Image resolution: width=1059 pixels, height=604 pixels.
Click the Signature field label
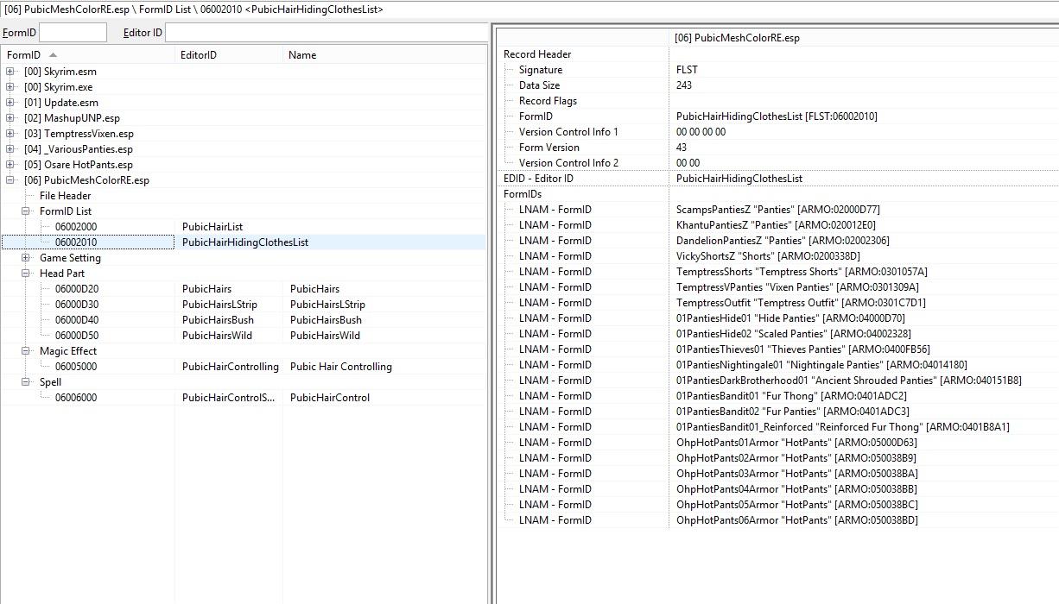[541, 70]
